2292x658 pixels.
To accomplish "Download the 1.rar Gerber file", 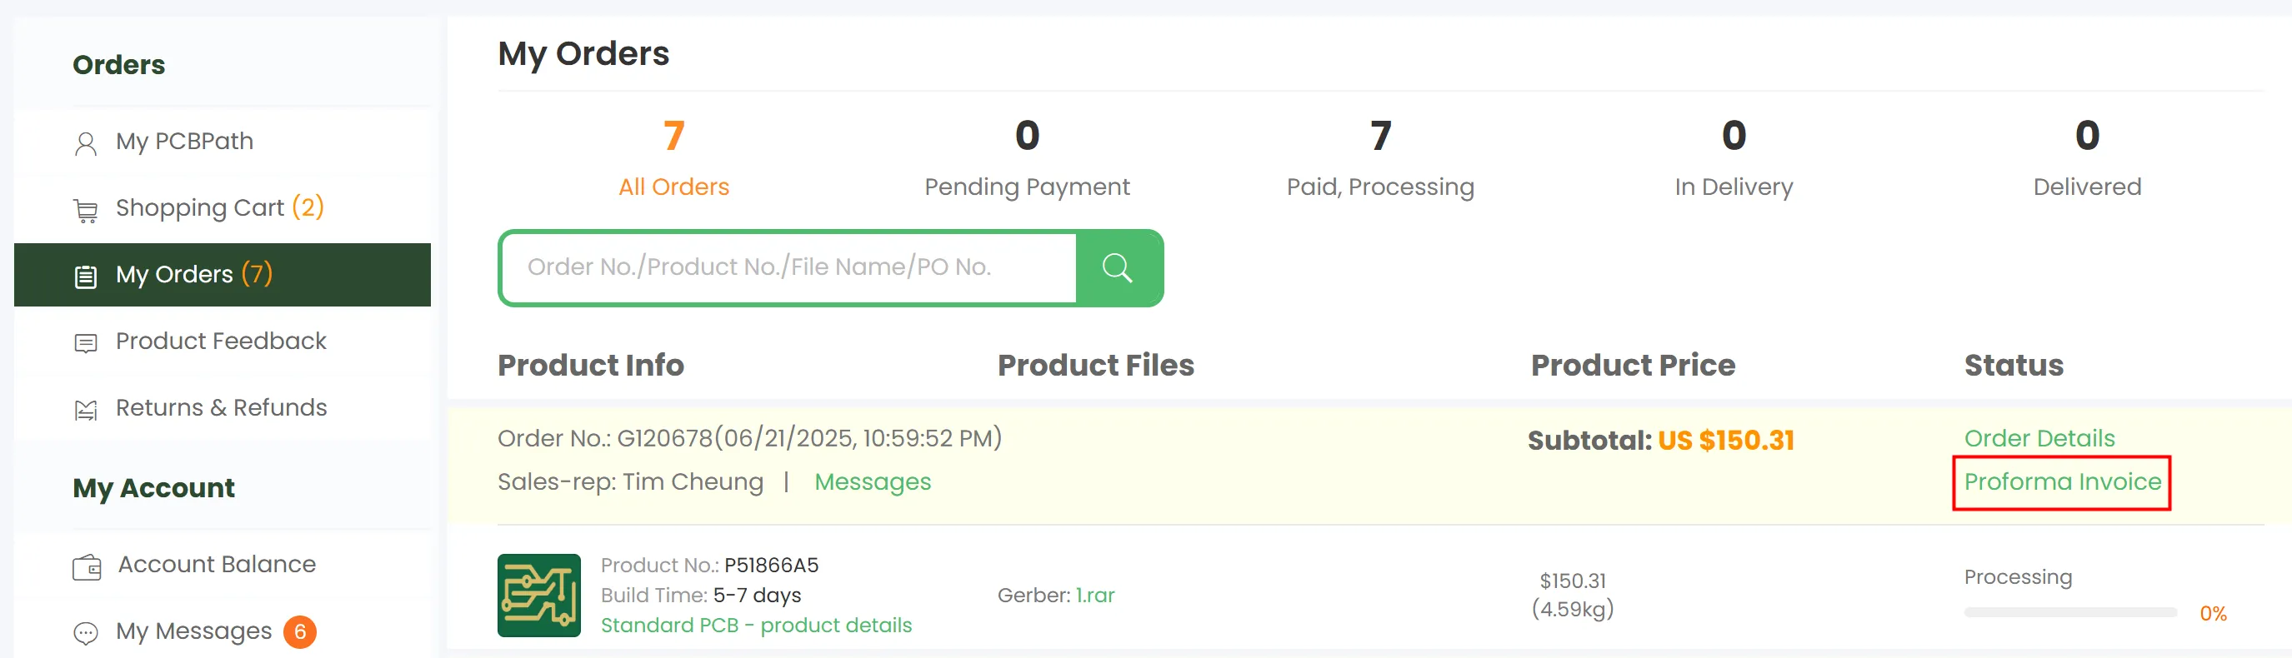I will 1094,595.
